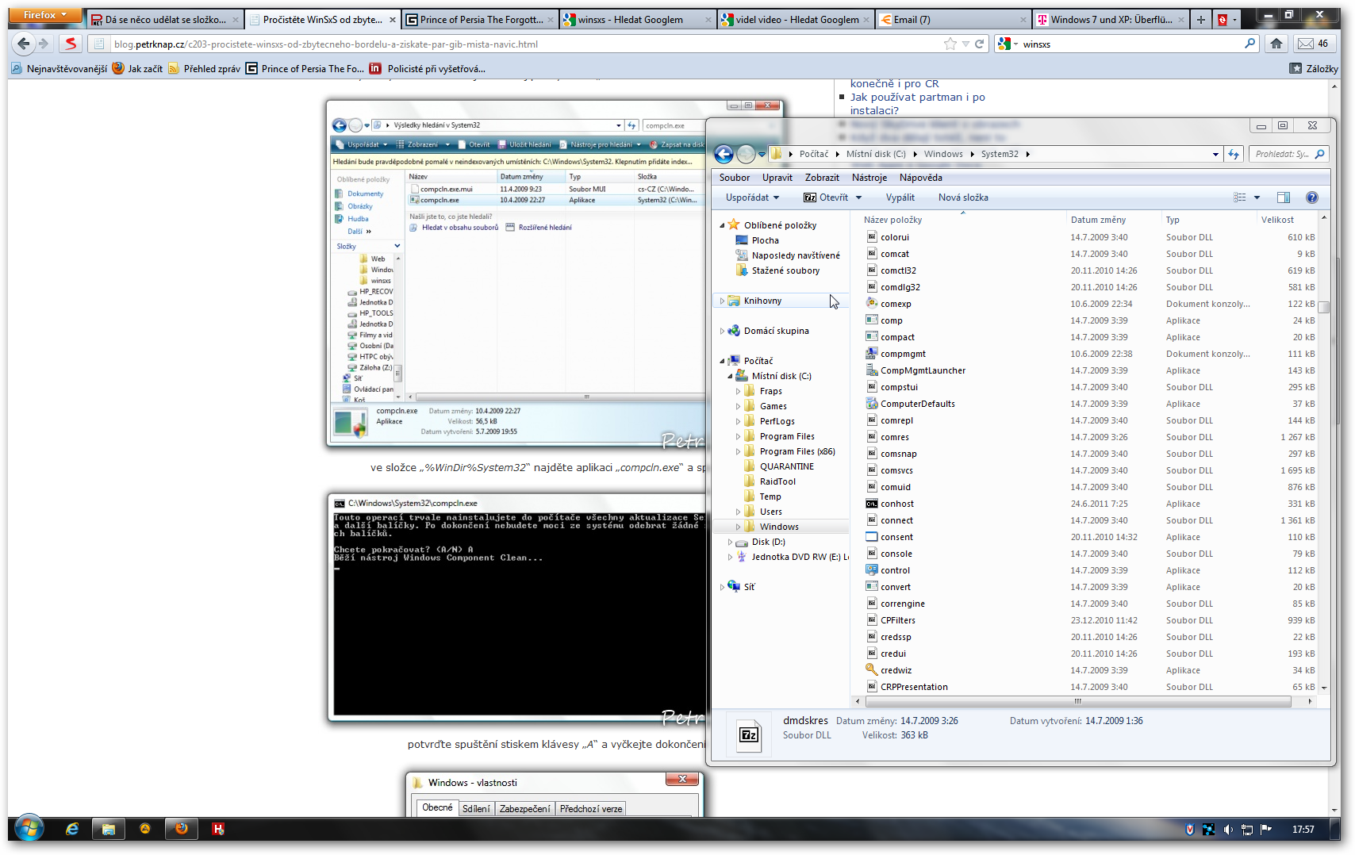Click the Firefox home button

(1276, 44)
